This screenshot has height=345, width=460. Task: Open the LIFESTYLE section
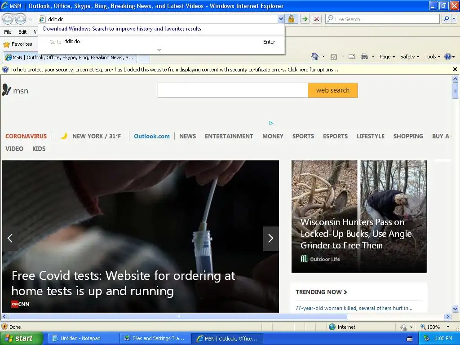(371, 136)
